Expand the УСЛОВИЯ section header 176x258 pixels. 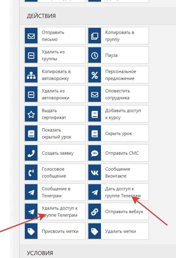40,253
